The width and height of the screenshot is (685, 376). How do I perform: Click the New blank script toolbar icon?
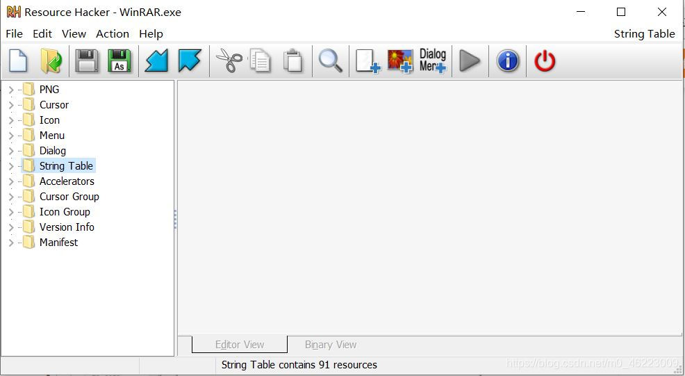click(18, 60)
